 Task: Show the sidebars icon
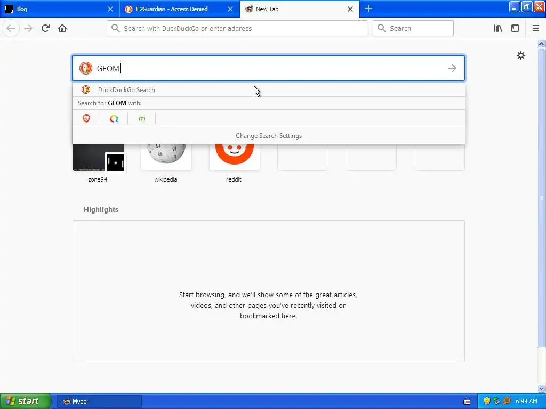515,28
